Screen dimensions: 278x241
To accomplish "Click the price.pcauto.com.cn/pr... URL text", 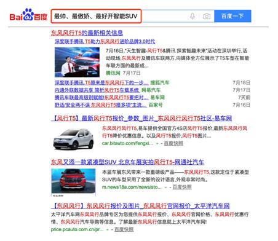I will coord(77,229).
